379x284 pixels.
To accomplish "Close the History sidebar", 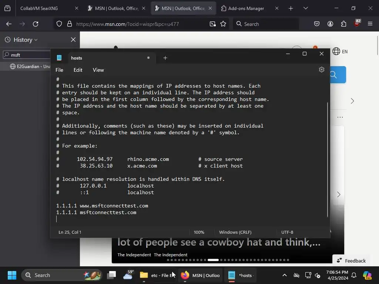I will pos(73,40).
